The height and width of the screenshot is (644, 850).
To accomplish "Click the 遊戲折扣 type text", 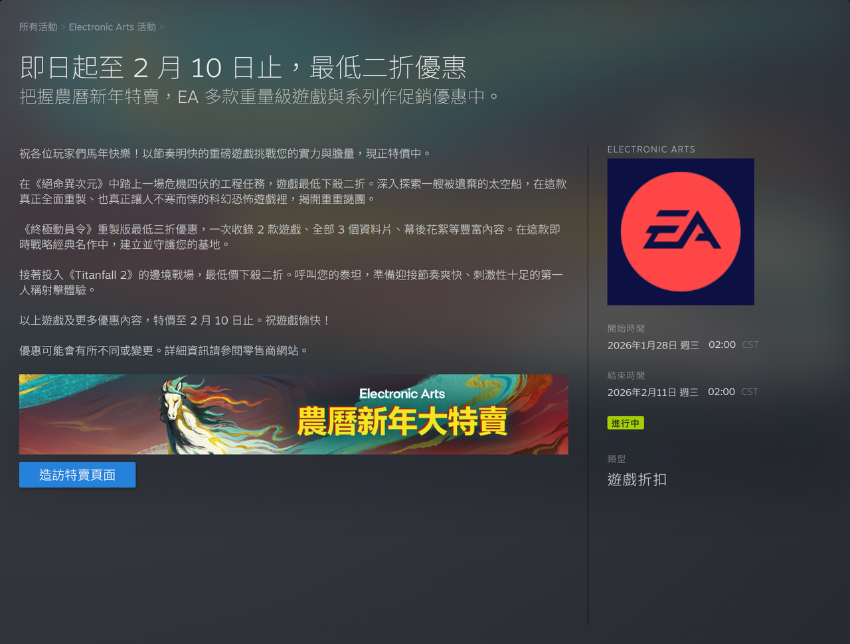I will (637, 479).
